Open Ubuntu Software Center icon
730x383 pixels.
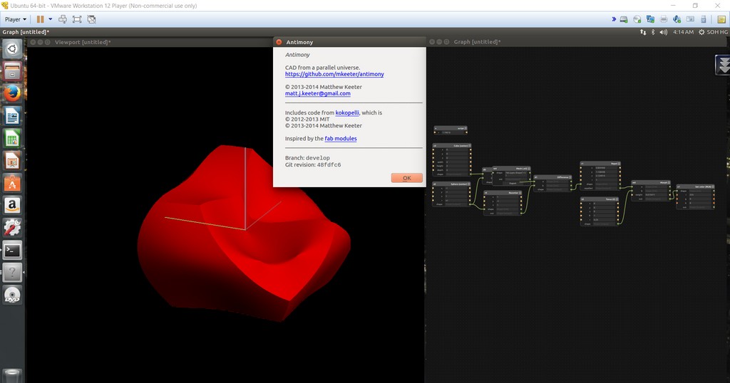13,183
